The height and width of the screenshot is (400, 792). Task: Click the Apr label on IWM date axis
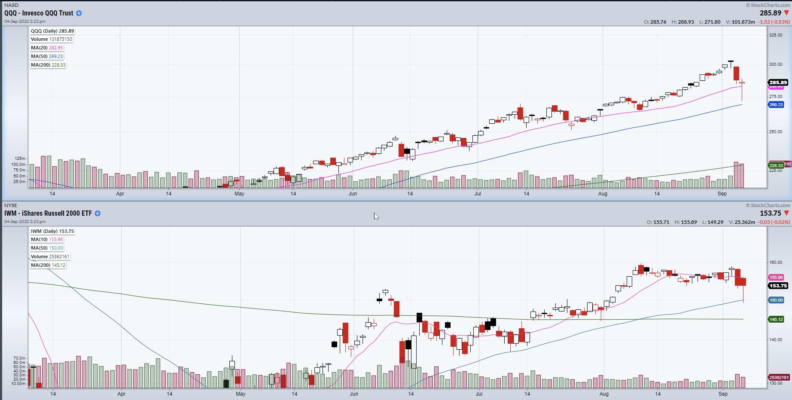pyautogui.click(x=121, y=394)
